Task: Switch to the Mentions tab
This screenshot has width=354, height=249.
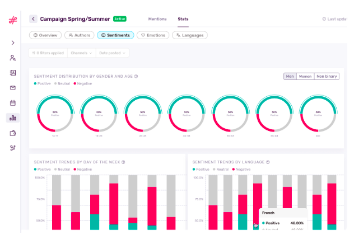Action: tap(157, 19)
